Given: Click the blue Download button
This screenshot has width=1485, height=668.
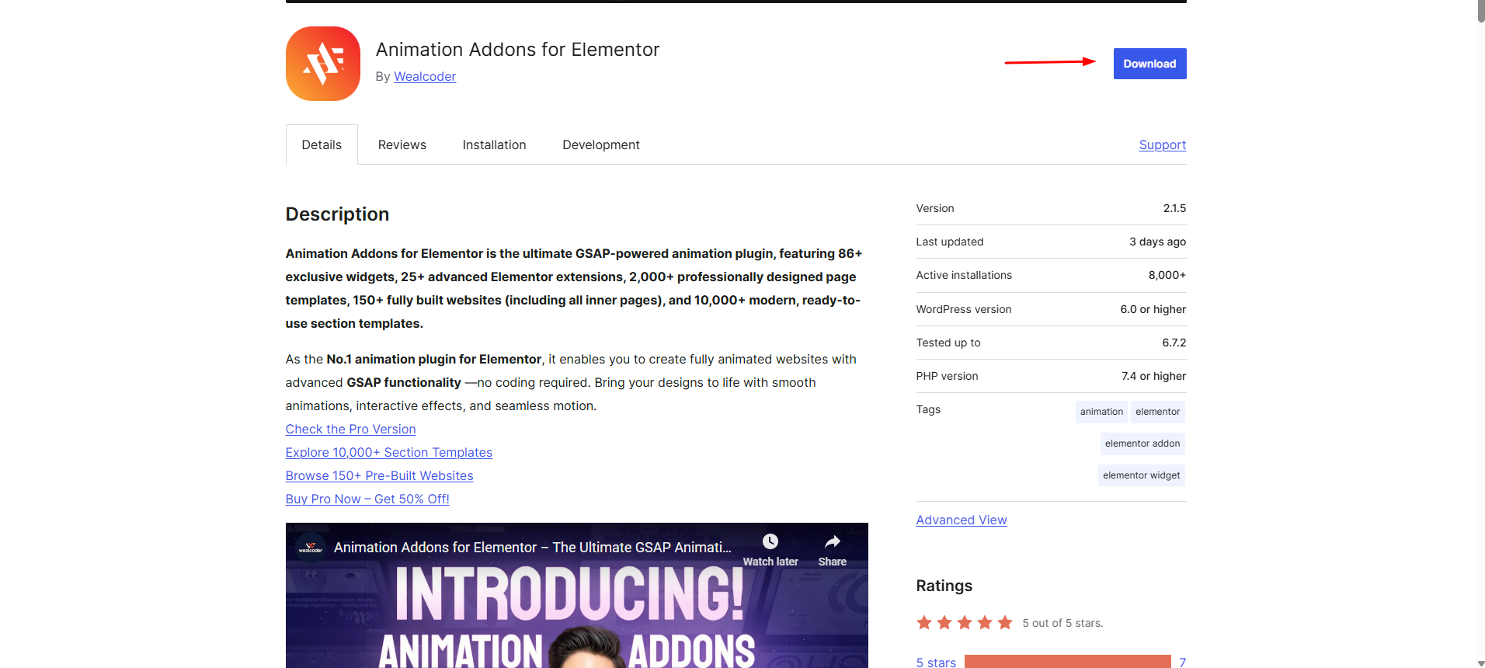Looking at the screenshot, I should (x=1149, y=64).
